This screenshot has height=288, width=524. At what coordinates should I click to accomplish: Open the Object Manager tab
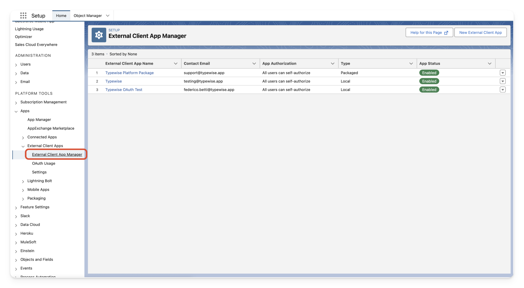[x=88, y=16]
